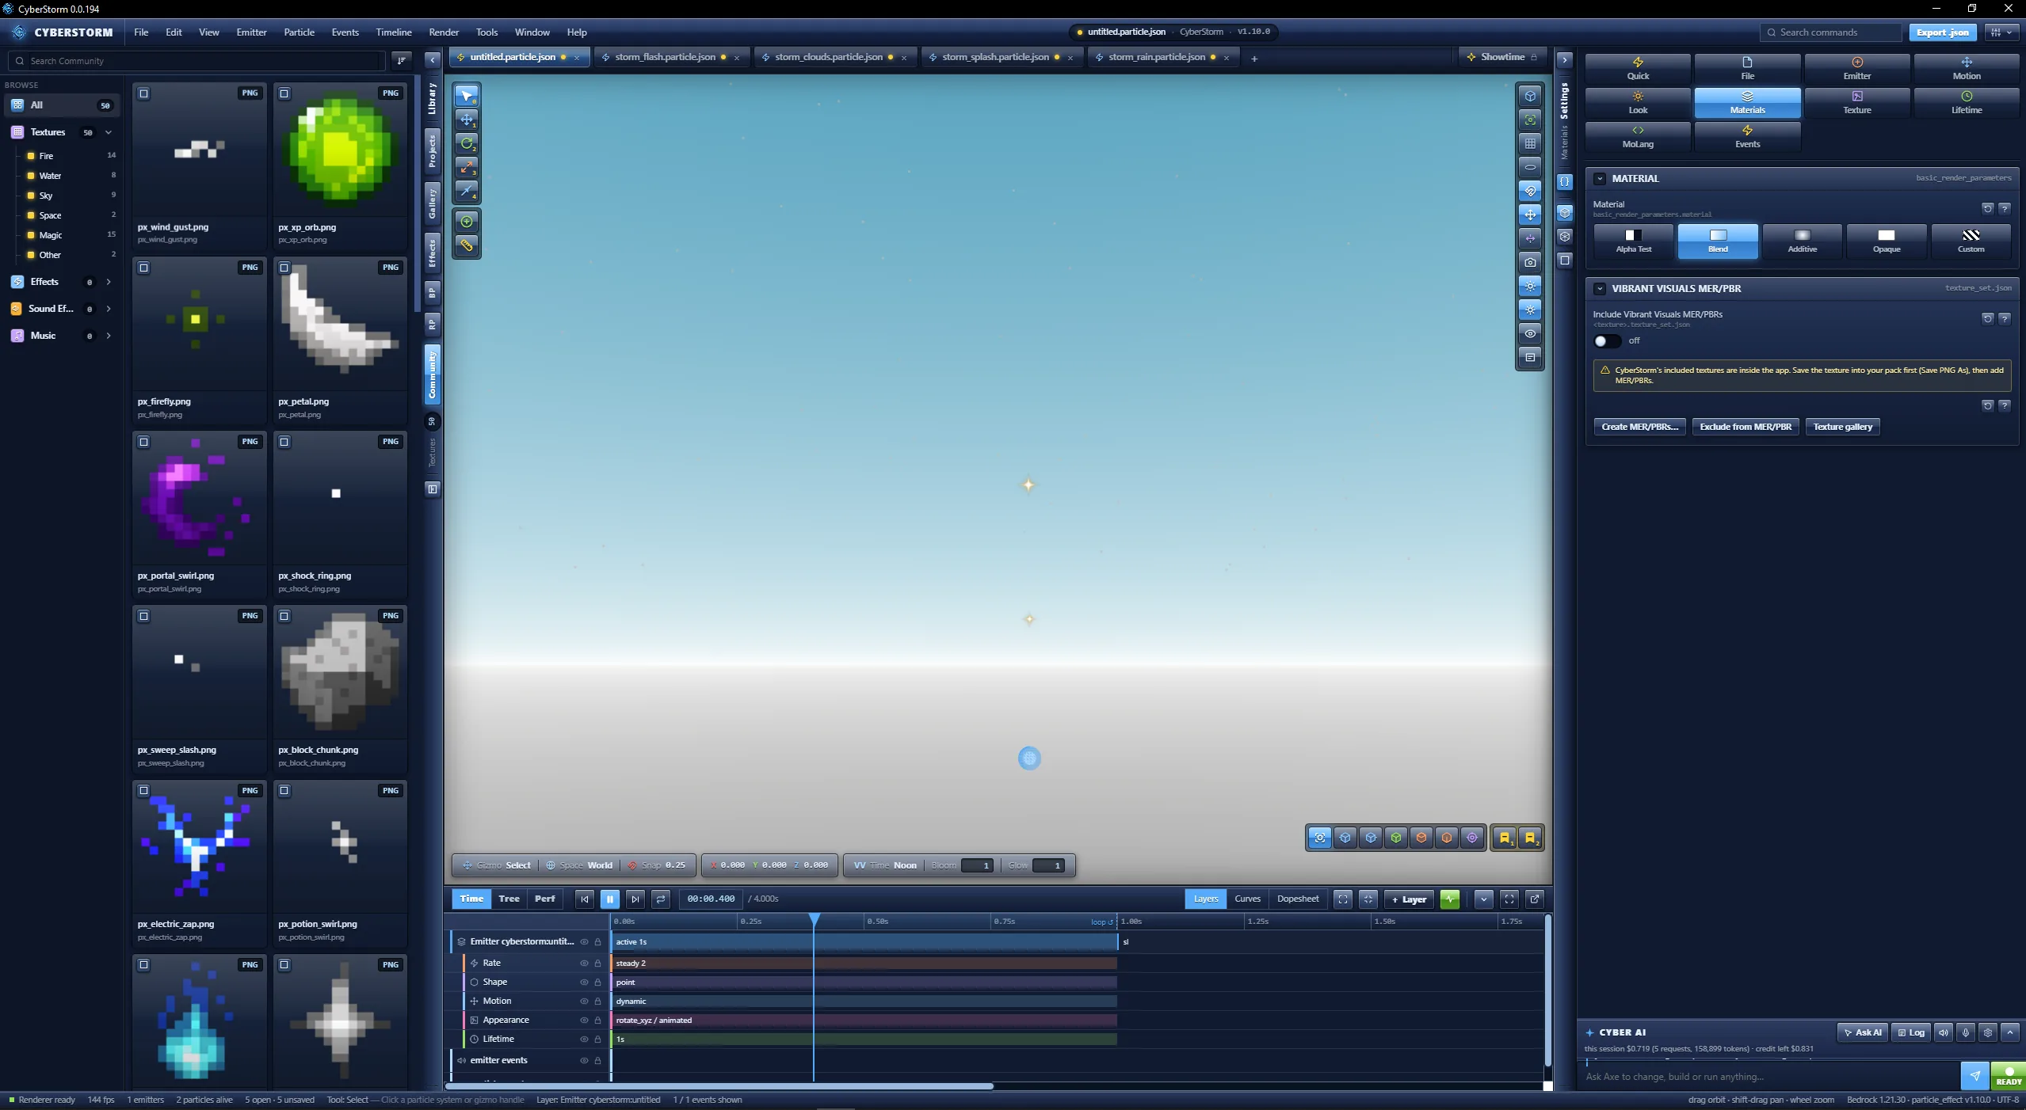Expand the Music category arrow
Image resolution: width=2026 pixels, height=1110 pixels.
[x=109, y=336]
